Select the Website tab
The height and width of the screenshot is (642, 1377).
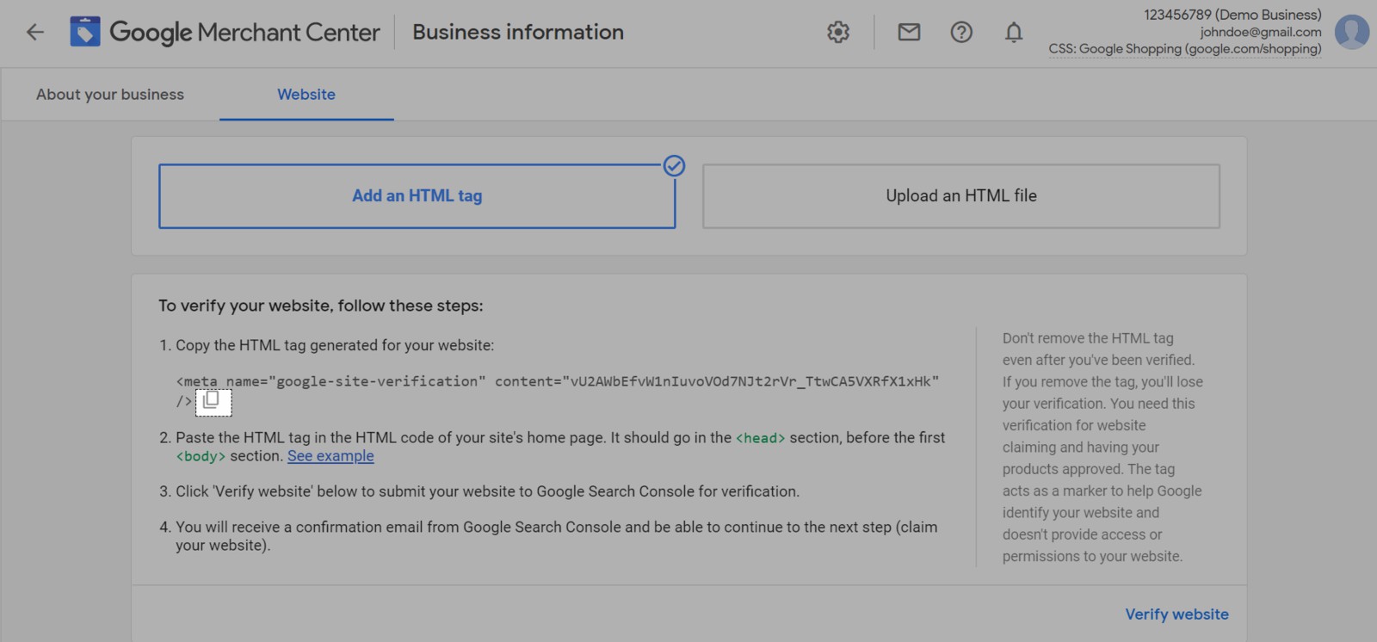click(x=306, y=95)
